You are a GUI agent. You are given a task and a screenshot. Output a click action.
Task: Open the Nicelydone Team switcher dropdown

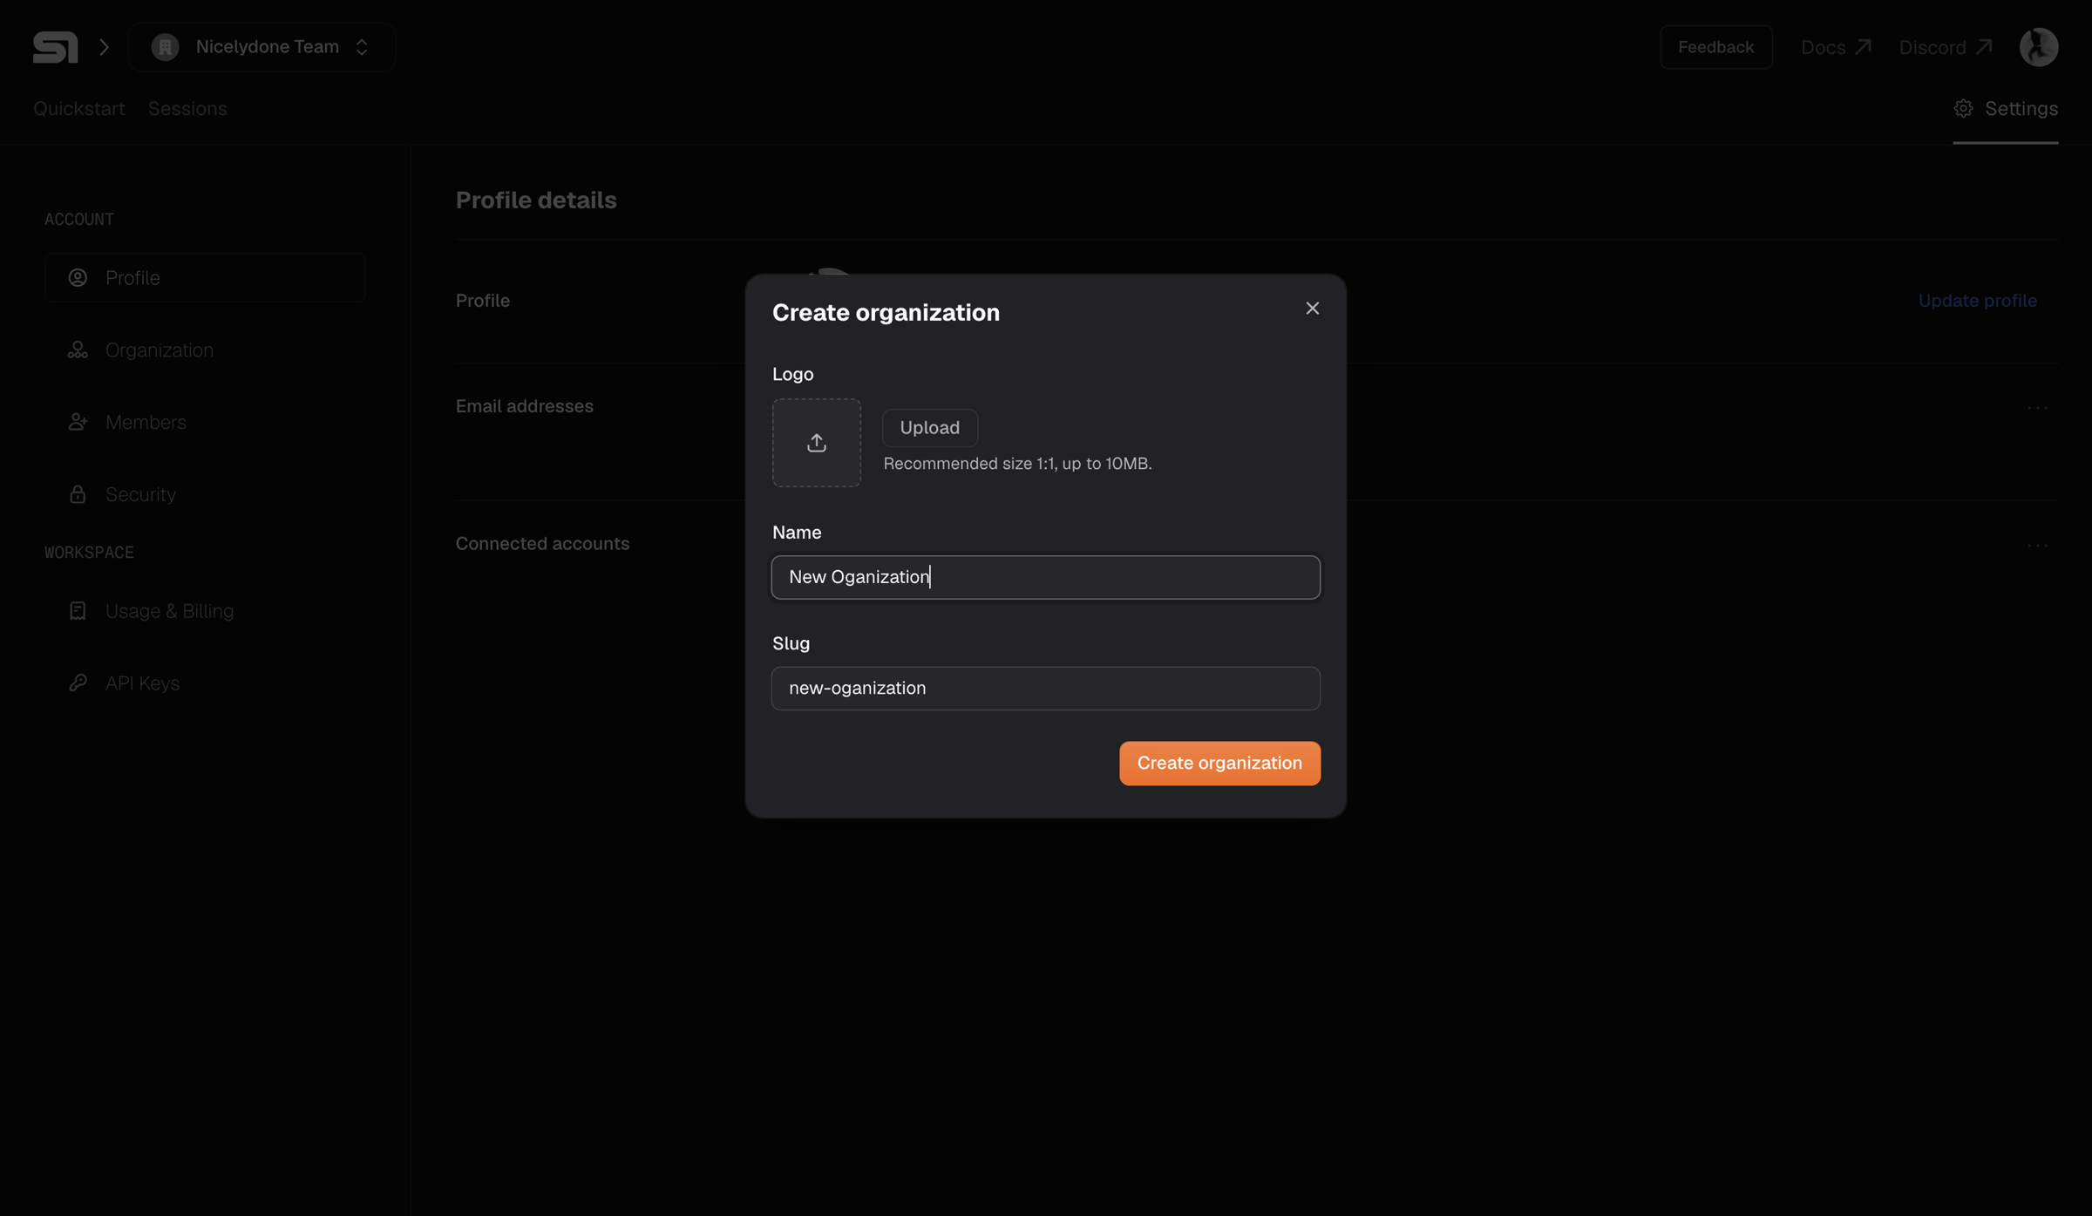[x=261, y=47]
